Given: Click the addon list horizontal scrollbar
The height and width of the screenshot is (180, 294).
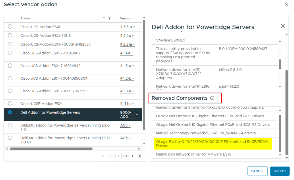Looking at the screenshot, I should click(51, 149).
